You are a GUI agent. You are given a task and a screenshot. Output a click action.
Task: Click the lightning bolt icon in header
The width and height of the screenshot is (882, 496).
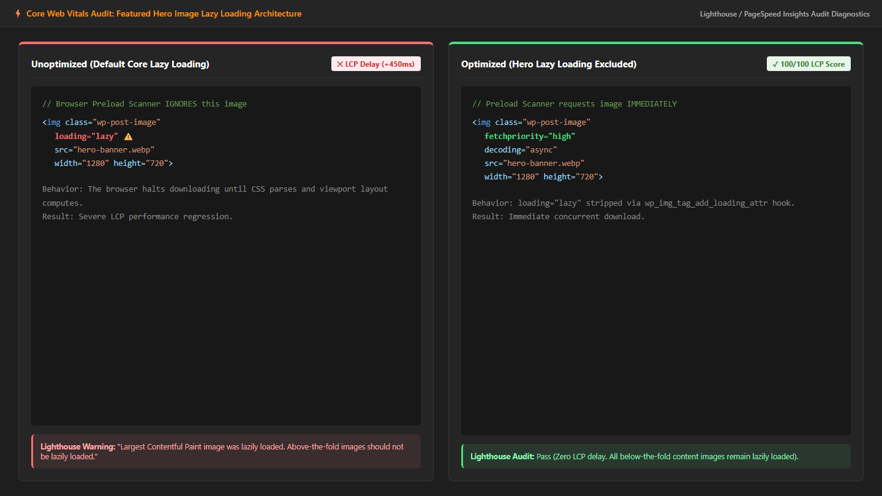pyautogui.click(x=18, y=13)
